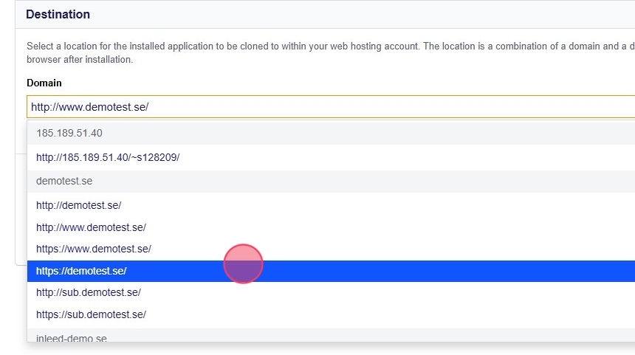635x355 pixels.
Task: Select http://sub.demotest.se/ from the dropdown
Action: (88, 292)
